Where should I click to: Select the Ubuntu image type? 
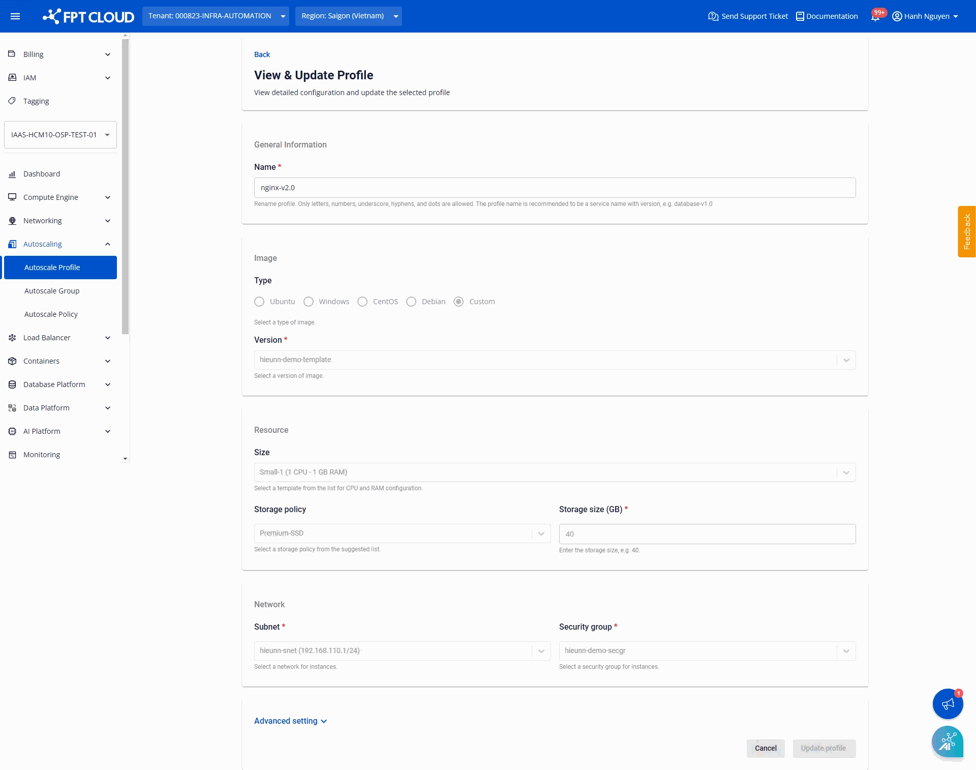coord(259,302)
